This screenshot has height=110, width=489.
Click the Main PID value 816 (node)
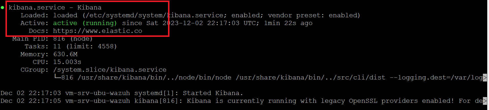pyautogui.click(x=73, y=39)
